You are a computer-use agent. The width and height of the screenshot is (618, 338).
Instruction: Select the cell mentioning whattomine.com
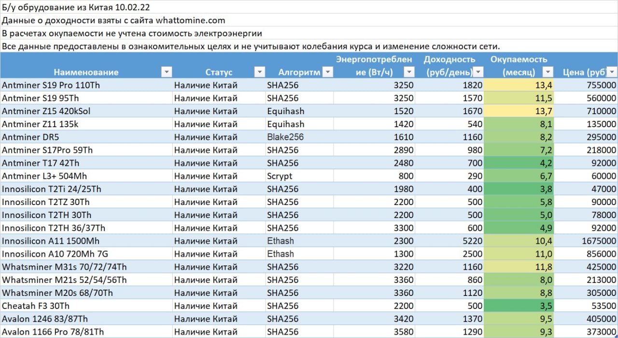(x=309, y=20)
